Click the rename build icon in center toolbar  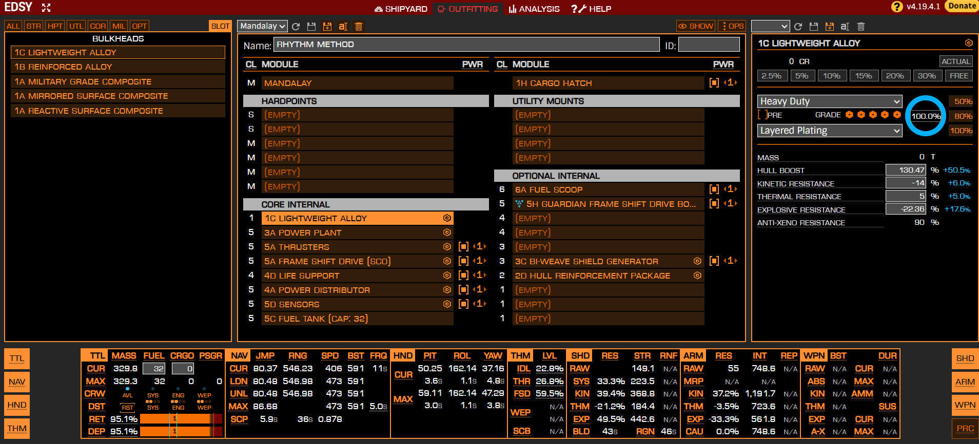[343, 27]
